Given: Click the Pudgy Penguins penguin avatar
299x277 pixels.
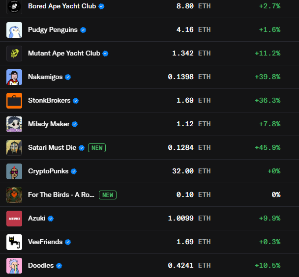Looking at the screenshot, I should coord(14,30).
